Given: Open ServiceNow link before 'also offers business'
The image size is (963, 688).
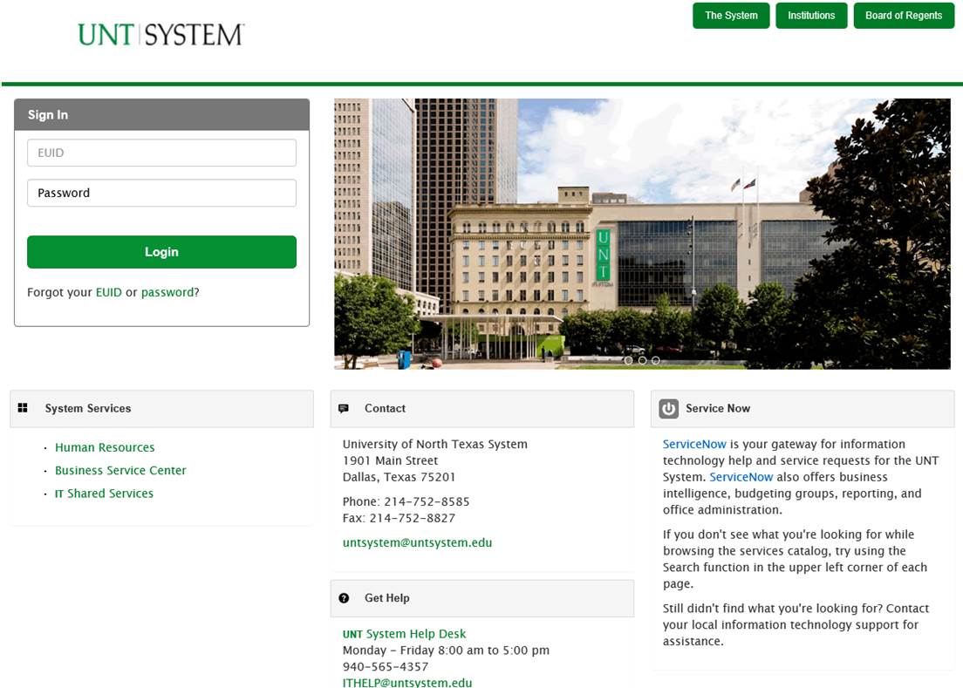Looking at the screenshot, I should point(741,477).
